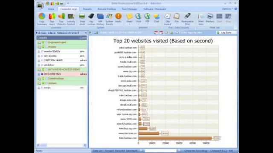Click the help icon next to Options

tap(236, 9)
